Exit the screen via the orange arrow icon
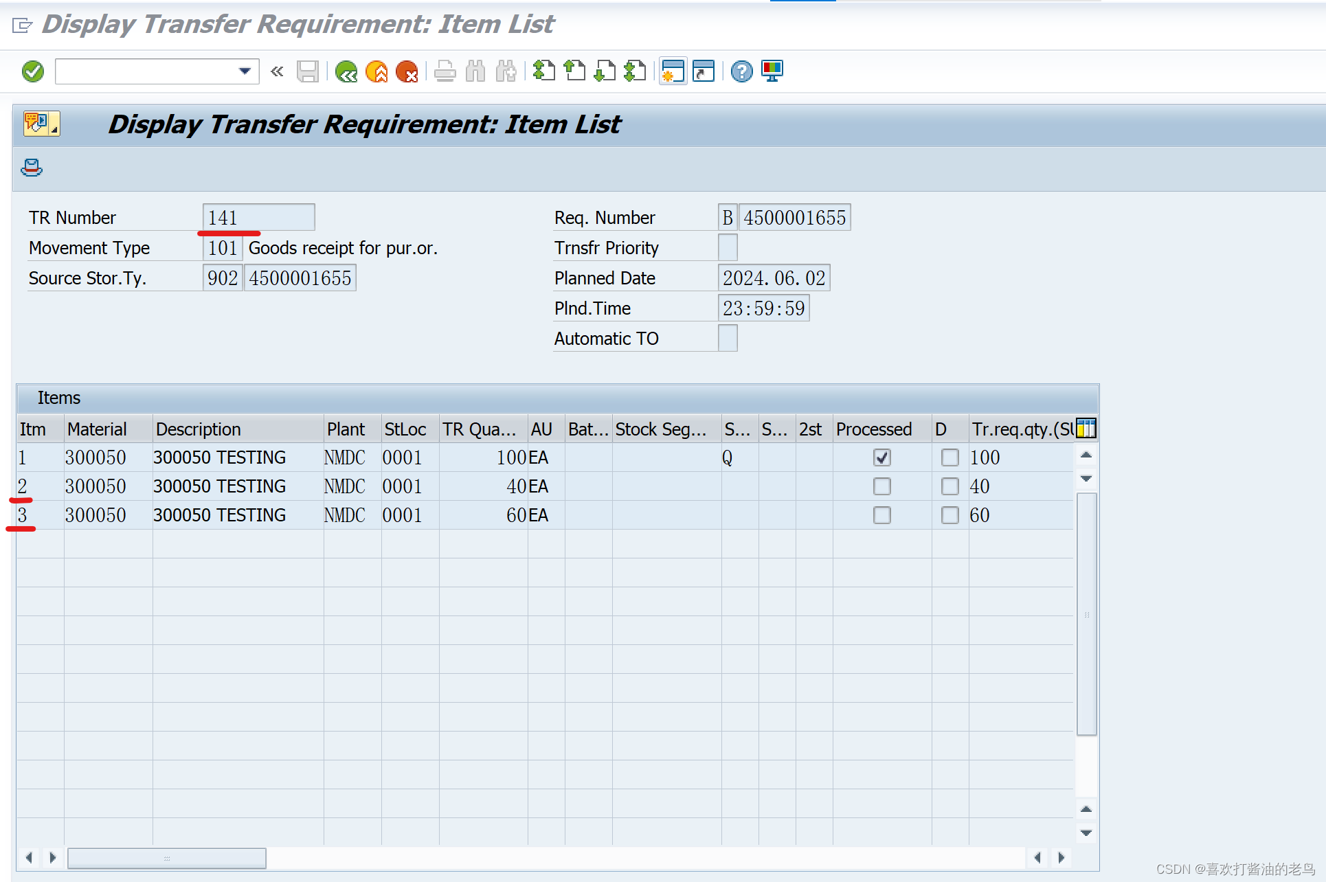The height and width of the screenshot is (882, 1326). pos(376,71)
